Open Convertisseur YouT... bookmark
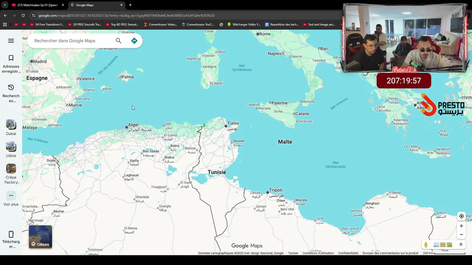 click(x=198, y=25)
